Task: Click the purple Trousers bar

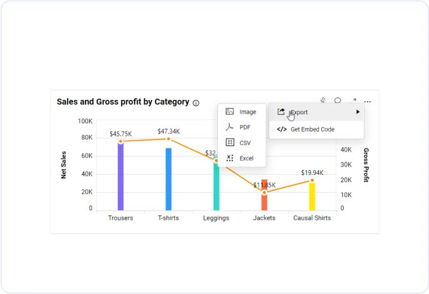Action: (121, 175)
